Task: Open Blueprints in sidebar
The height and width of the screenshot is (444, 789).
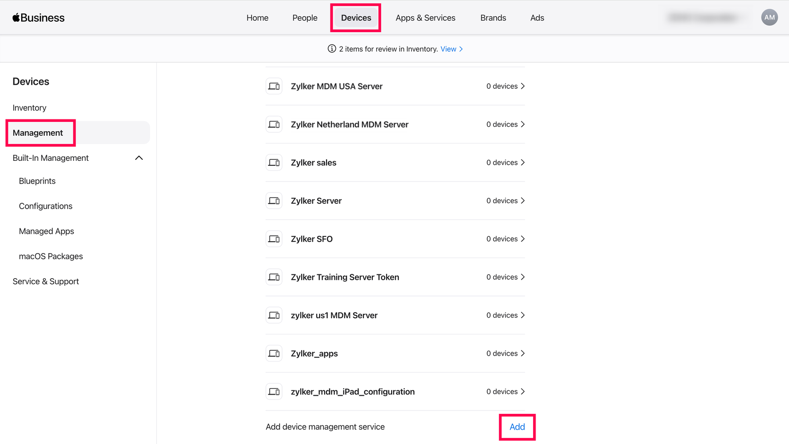Action: coord(37,181)
